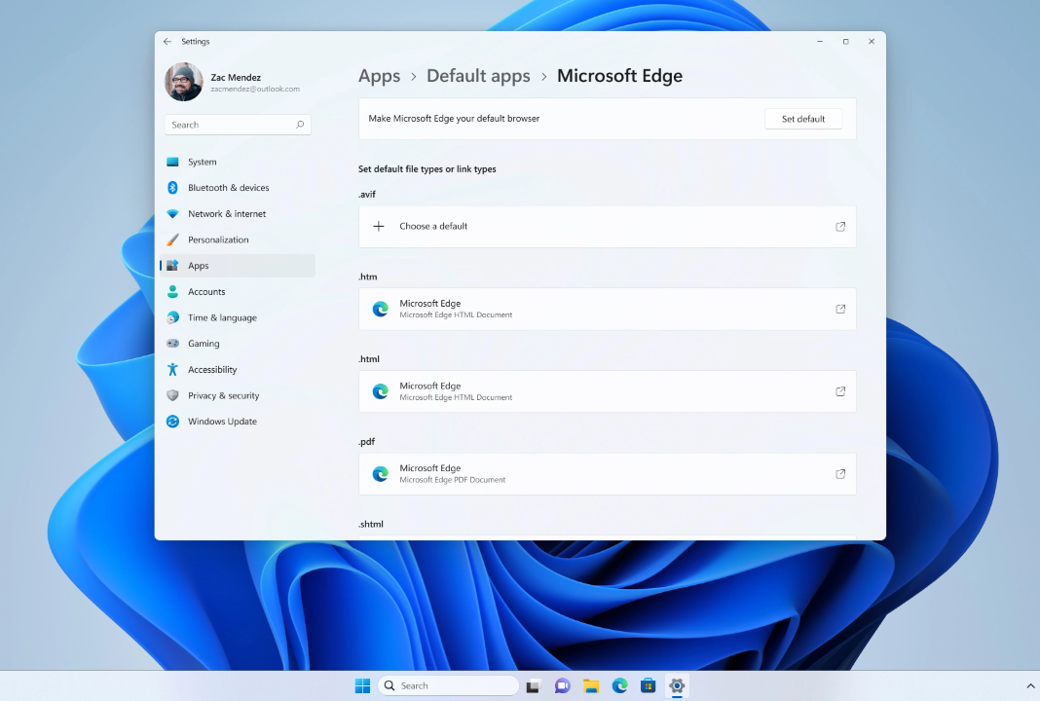1040x701 pixels.
Task: Go back using the Settings back arrow
Action: (167, 41)
